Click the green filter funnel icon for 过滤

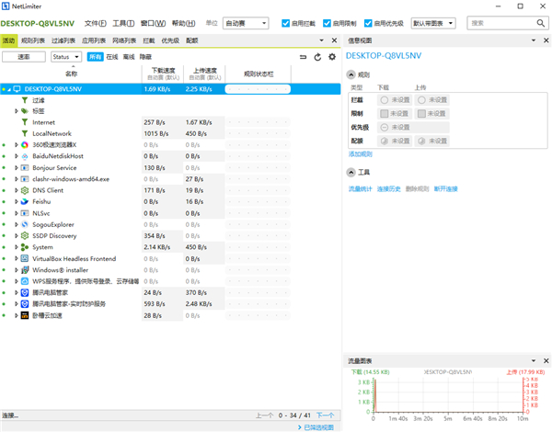pos(25,100)
